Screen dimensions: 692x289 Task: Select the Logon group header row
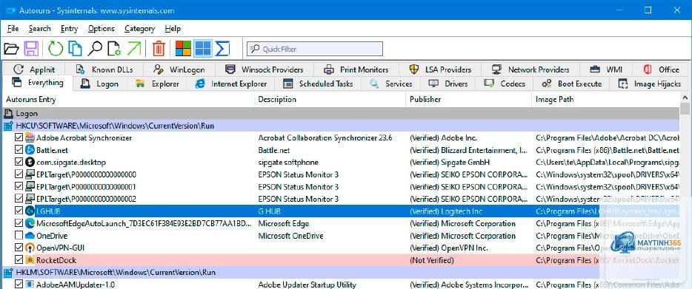(342, 114)
